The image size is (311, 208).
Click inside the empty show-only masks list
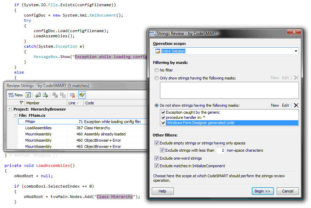(x=229, y=90)
